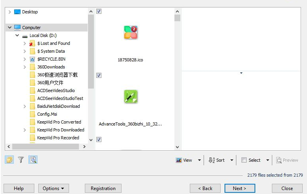Open the Select dropdown menu arrow
Image resolution: width=307 pixels, height=194 pixels.
[x=268, y=160]
